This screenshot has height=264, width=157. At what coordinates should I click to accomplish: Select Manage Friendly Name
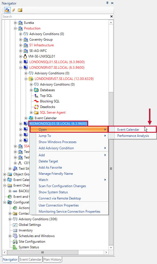point(69,174)
